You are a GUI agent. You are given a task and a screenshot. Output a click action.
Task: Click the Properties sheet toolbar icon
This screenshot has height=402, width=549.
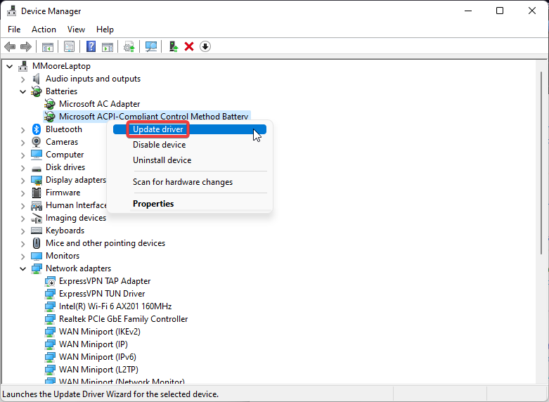(x=70, y=46)
